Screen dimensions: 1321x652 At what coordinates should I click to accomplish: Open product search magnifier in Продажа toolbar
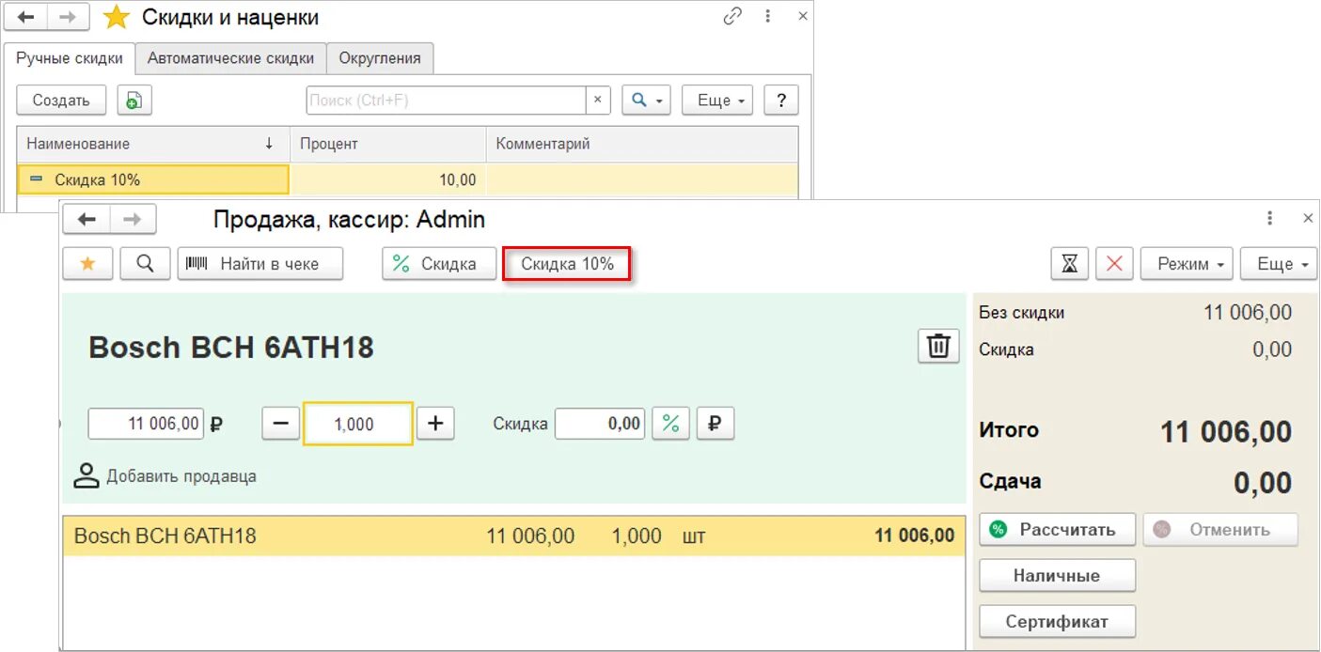pyautogui.click(x=145, y=264)
